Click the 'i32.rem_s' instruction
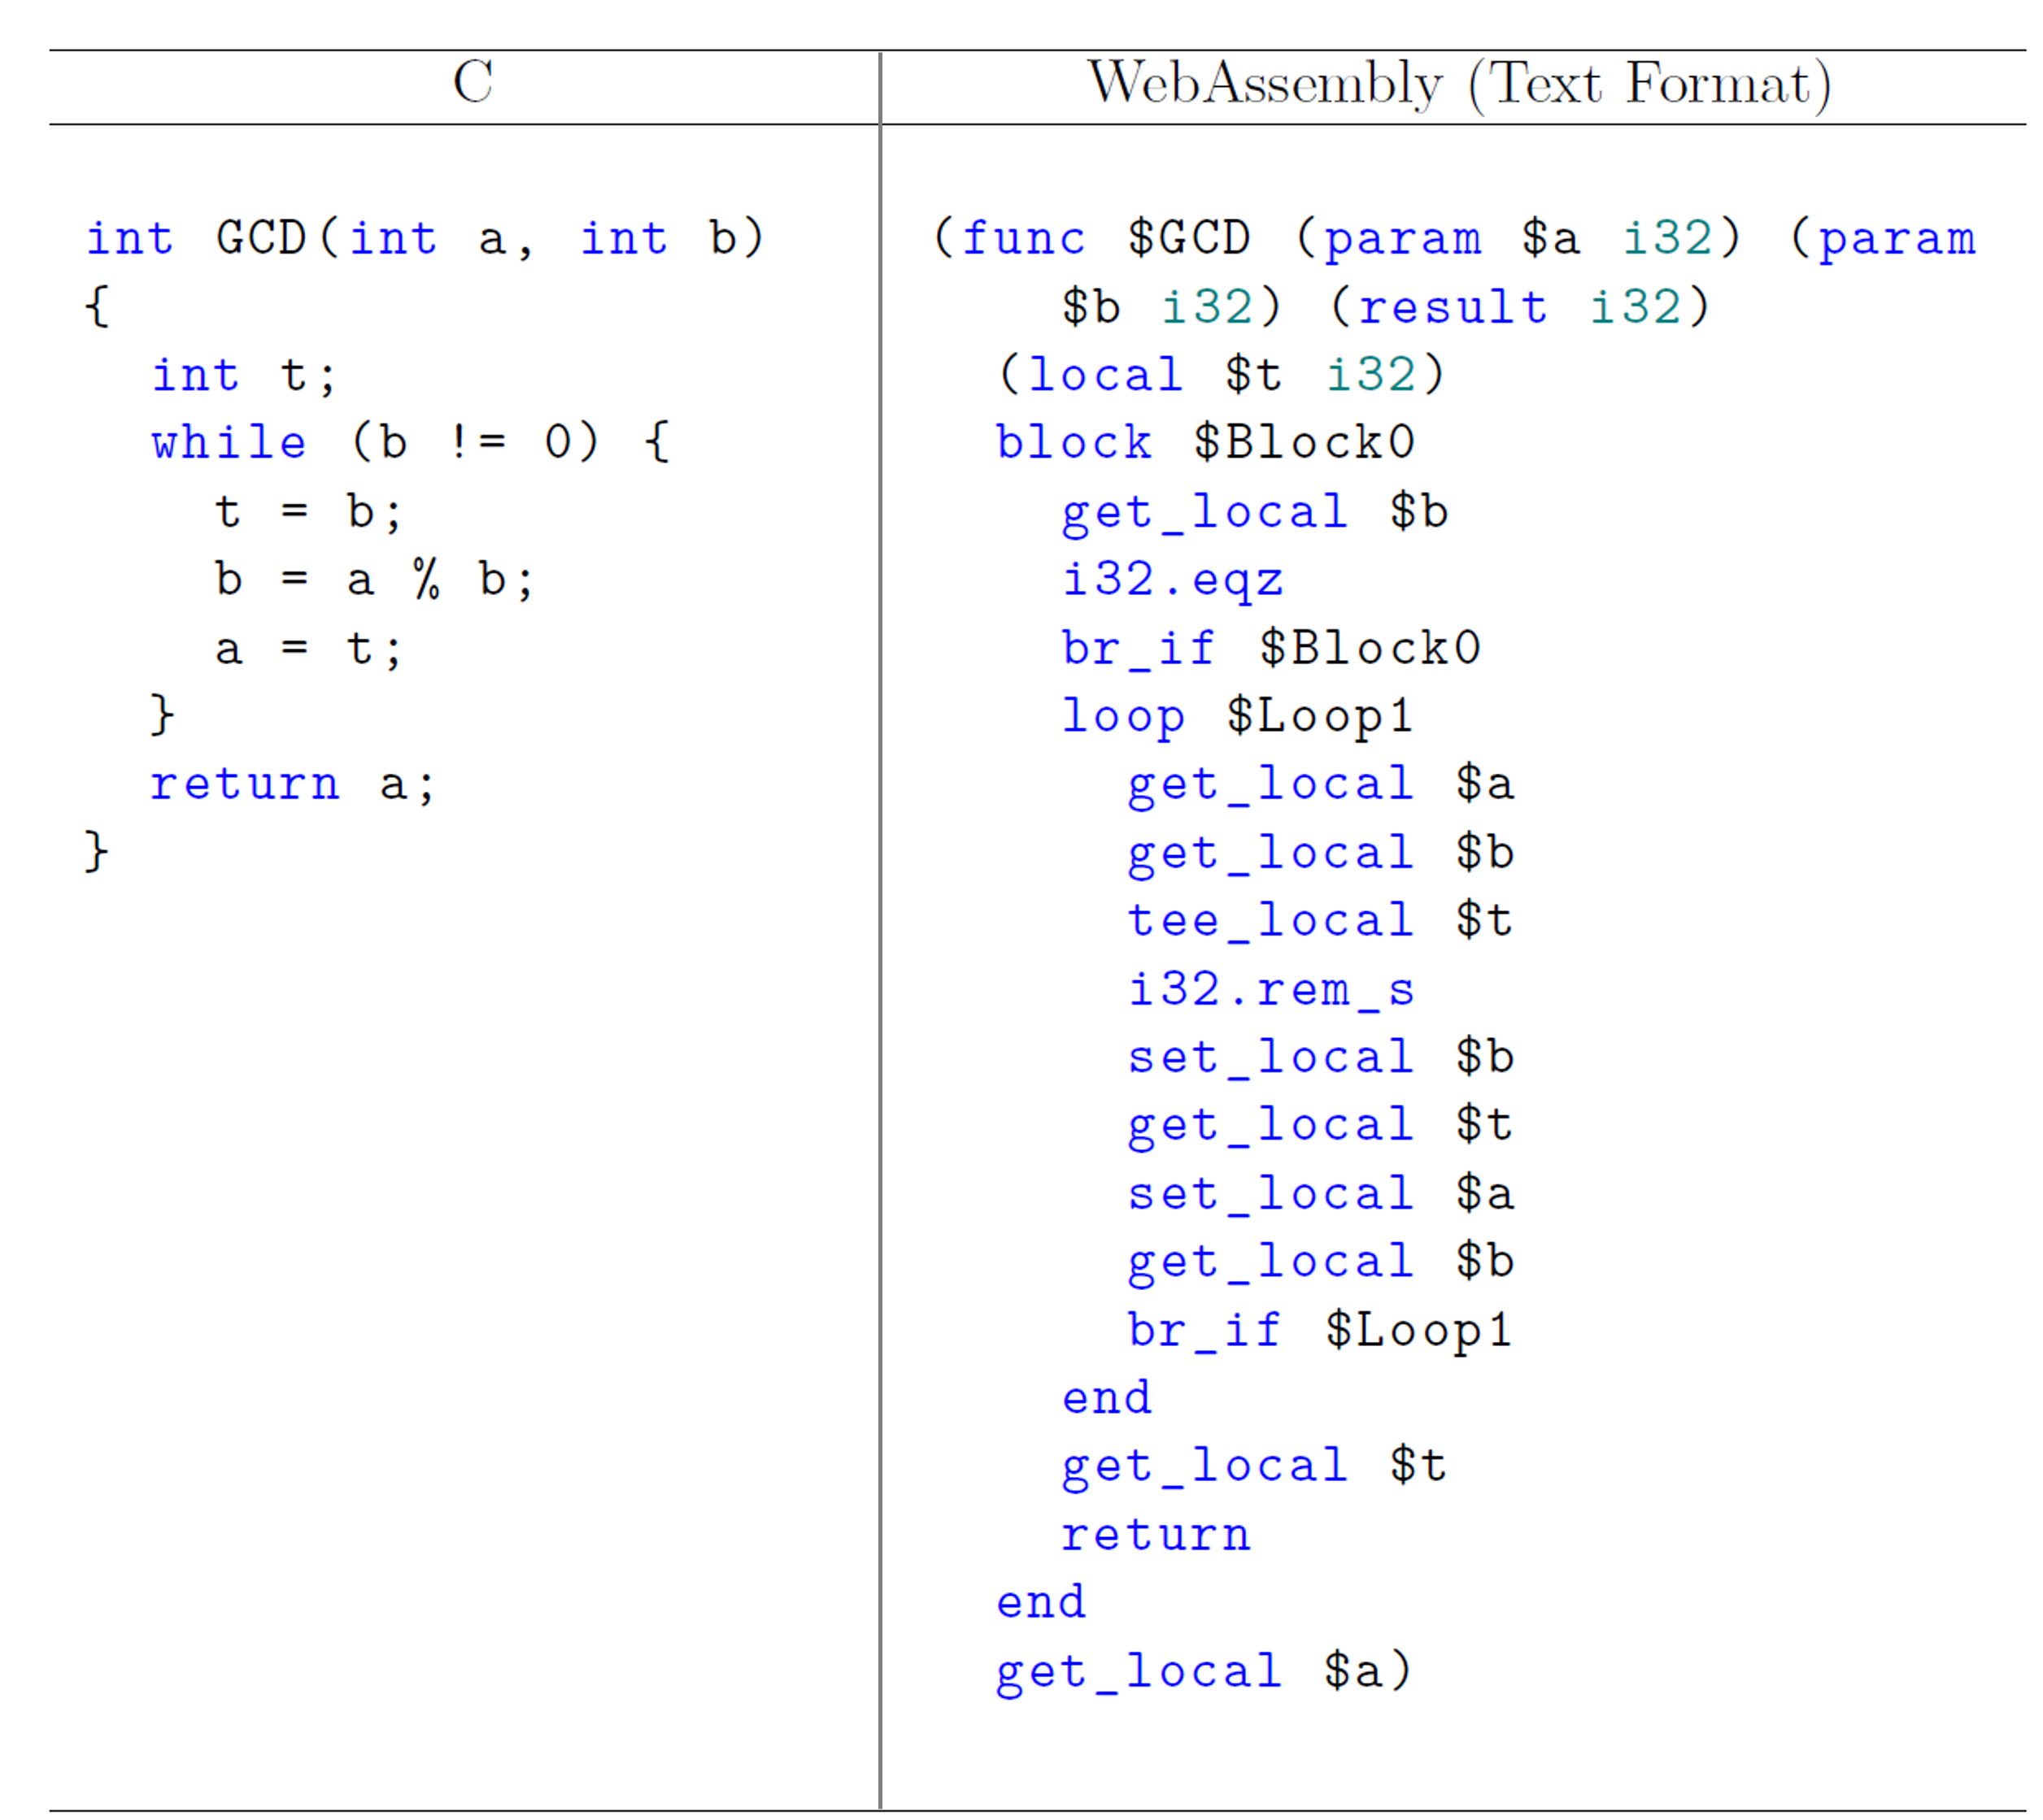 pyautogui.click(x=1270, y=990)
